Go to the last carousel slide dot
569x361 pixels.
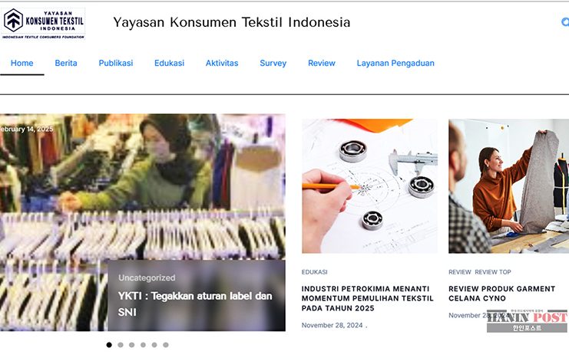coord(165,345)
